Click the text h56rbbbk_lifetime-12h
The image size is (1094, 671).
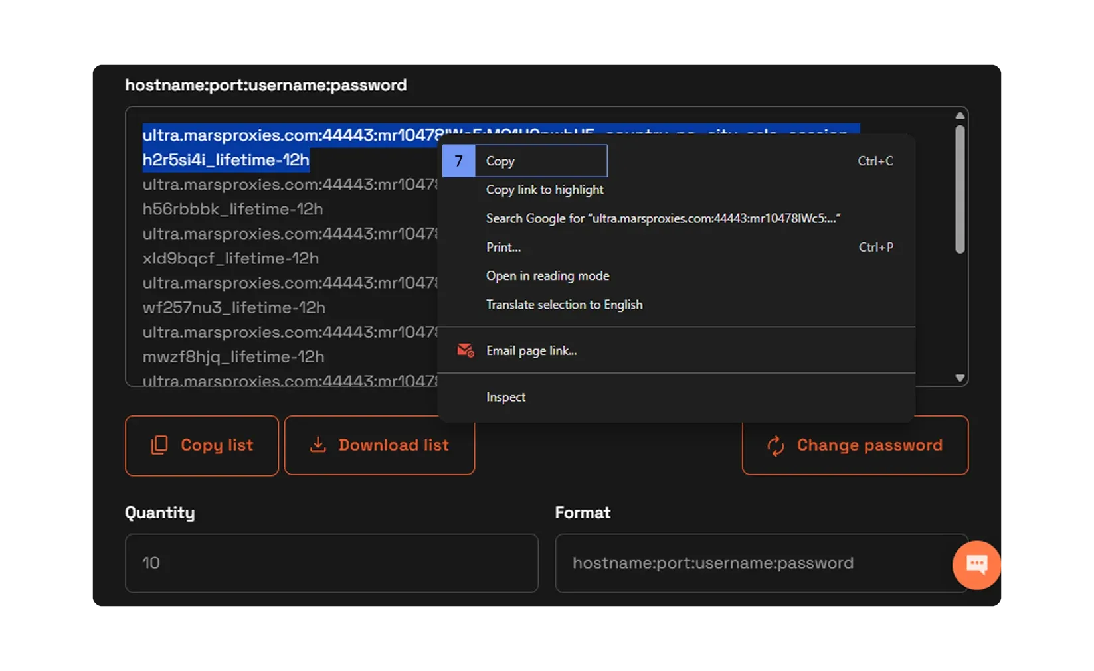[x=232, y=209]
